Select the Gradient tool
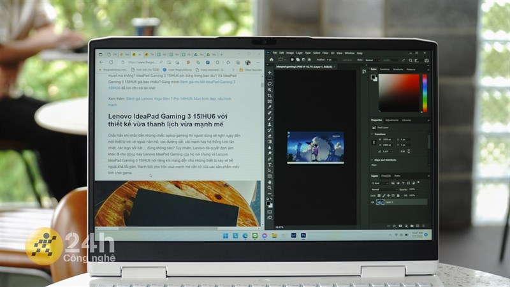510x287 pixels. click(x=270, y=142)
